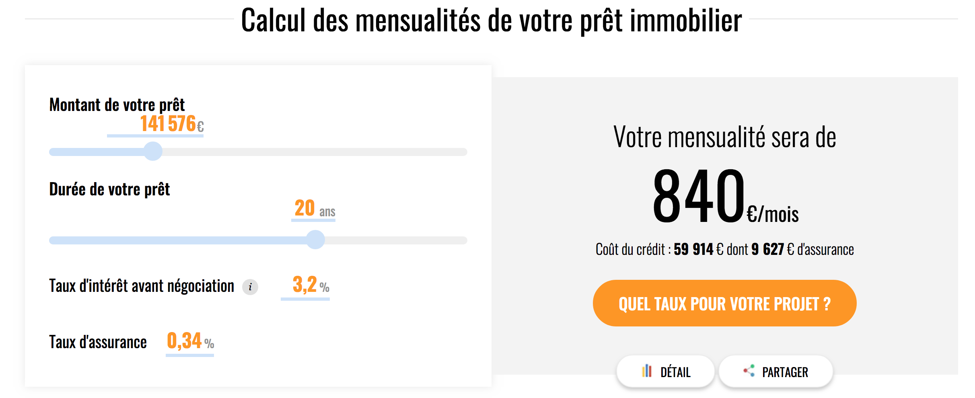Click the 840 €/mois monthly payment result

click(725, 196)
